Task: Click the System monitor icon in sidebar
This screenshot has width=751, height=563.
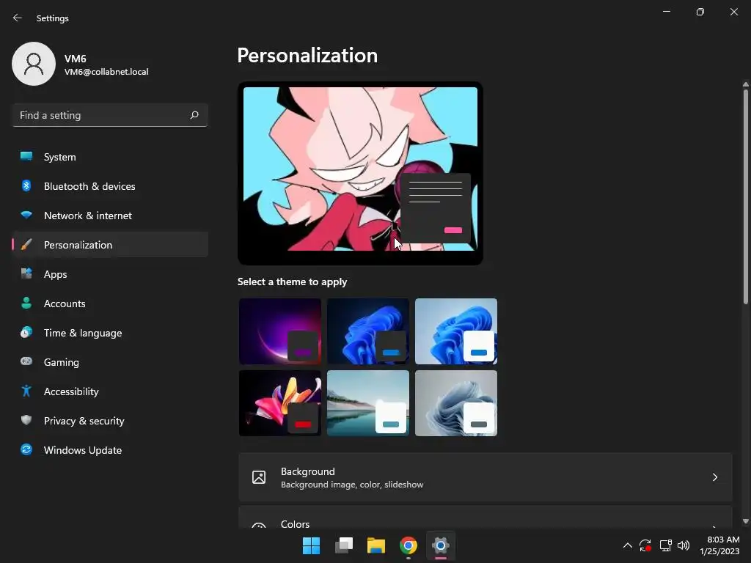Action: 26,157
